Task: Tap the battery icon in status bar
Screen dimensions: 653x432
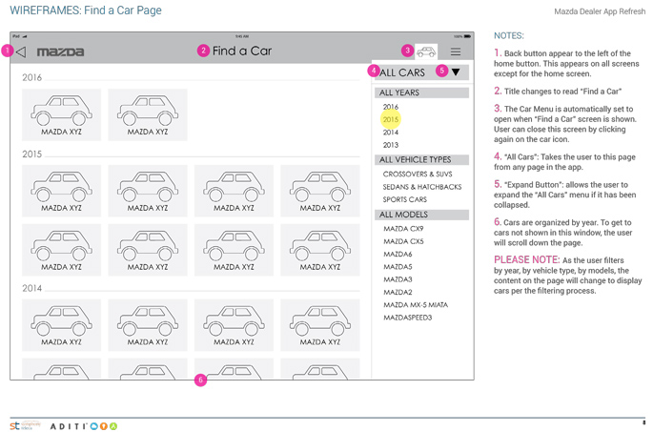Action: (x=468, y=36)
